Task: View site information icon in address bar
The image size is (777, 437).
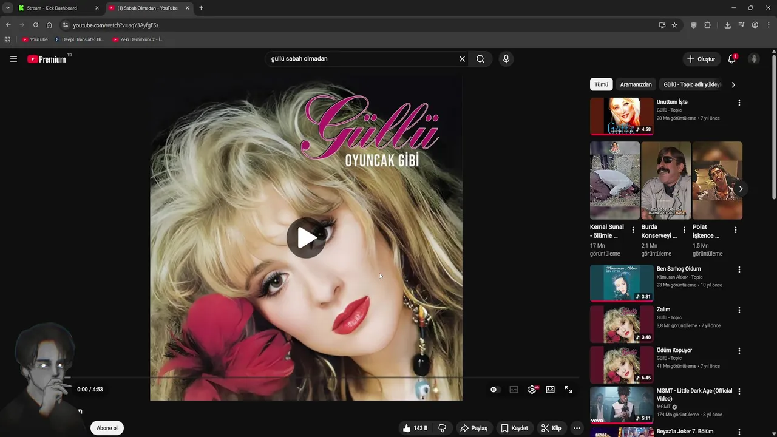Action: point(66,25)
